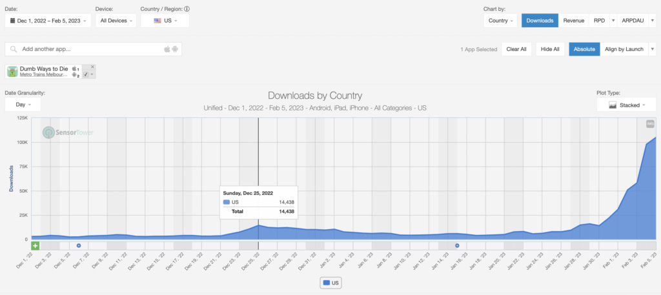The width and height of the screenshot is (661, 295).
Task: Expand the arrow next to ARPDAU
Action: point(653,21)
